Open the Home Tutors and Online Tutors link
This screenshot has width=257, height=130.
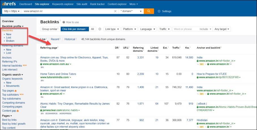tap(58, 74)
